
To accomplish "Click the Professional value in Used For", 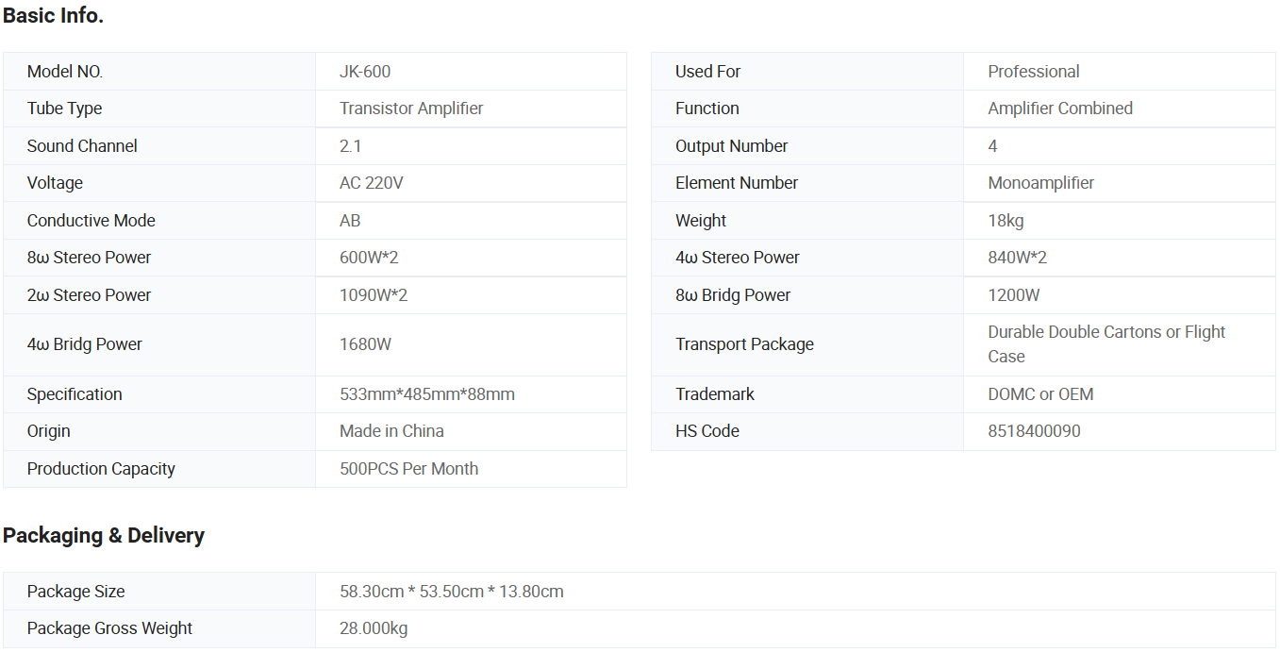I will point(1034,72).
